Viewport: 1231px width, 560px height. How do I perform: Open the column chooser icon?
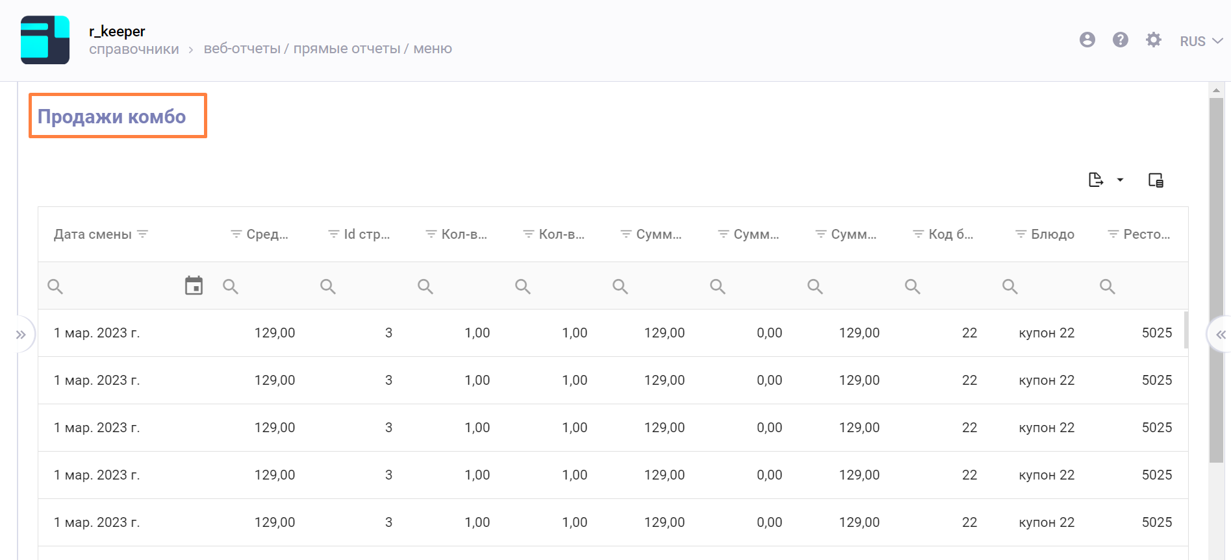pyautogui.click(x=1156, y=180)
